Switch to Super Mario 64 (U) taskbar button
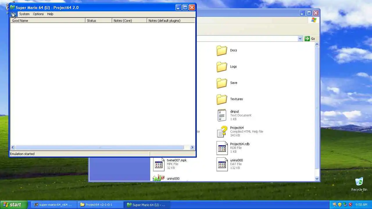 click(x=147, y=205)
